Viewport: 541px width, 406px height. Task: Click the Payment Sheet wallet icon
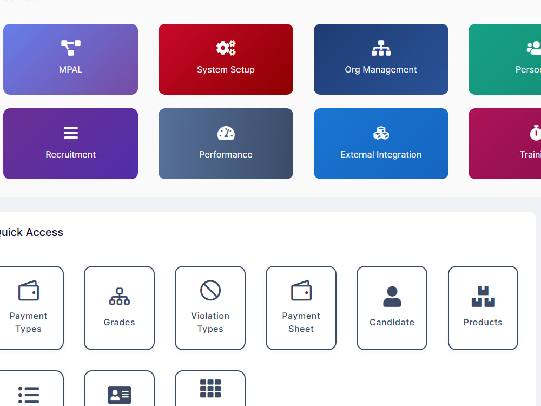click(301, 290)
